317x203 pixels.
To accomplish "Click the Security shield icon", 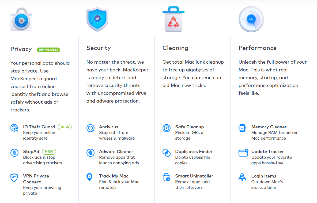I will click(x=97, y=19).
